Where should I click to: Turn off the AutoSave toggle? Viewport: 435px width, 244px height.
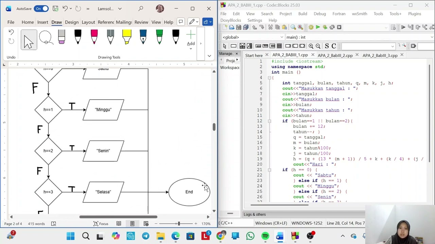[x=41, y=8]
